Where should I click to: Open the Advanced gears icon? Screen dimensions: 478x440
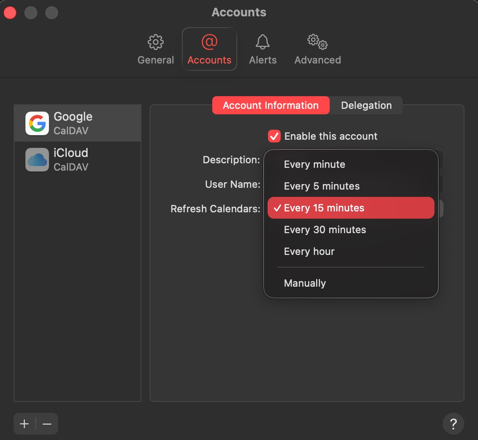pos(317,43)
